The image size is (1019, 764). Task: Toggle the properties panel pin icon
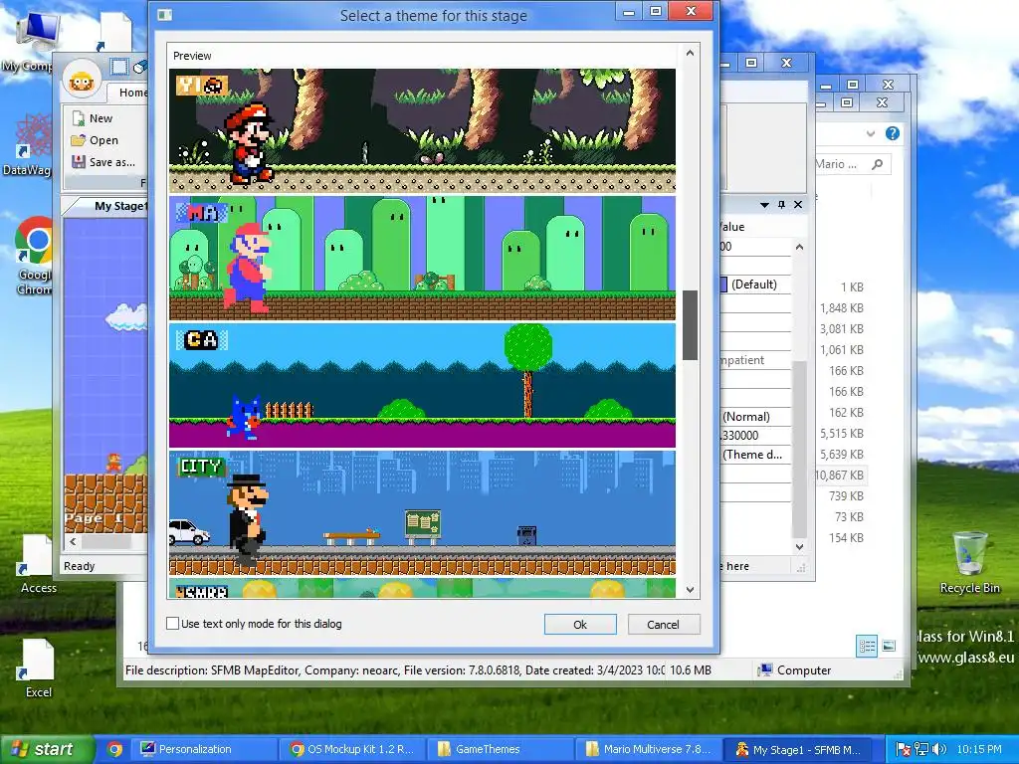click(782, 205)
